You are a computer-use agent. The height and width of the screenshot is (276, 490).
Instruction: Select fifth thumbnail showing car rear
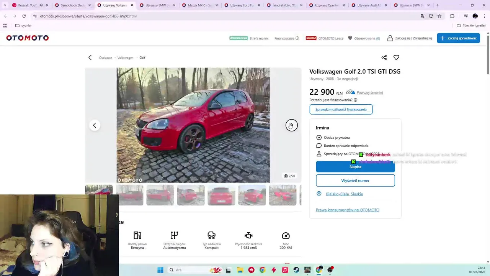point(221,195)
